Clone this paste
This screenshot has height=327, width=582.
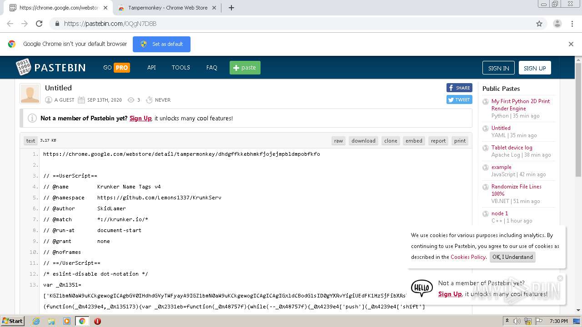click(x=391, y=141)
